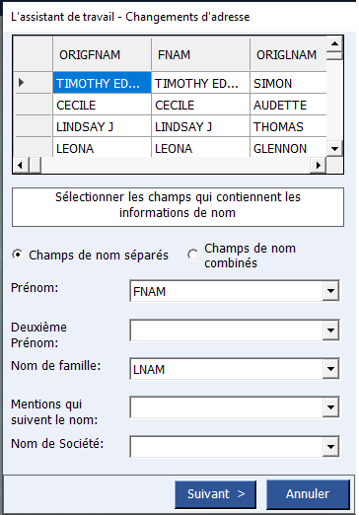
Task: Click the grid scroll down arrow
Action: pyautogui.click(x=334, y=149)
